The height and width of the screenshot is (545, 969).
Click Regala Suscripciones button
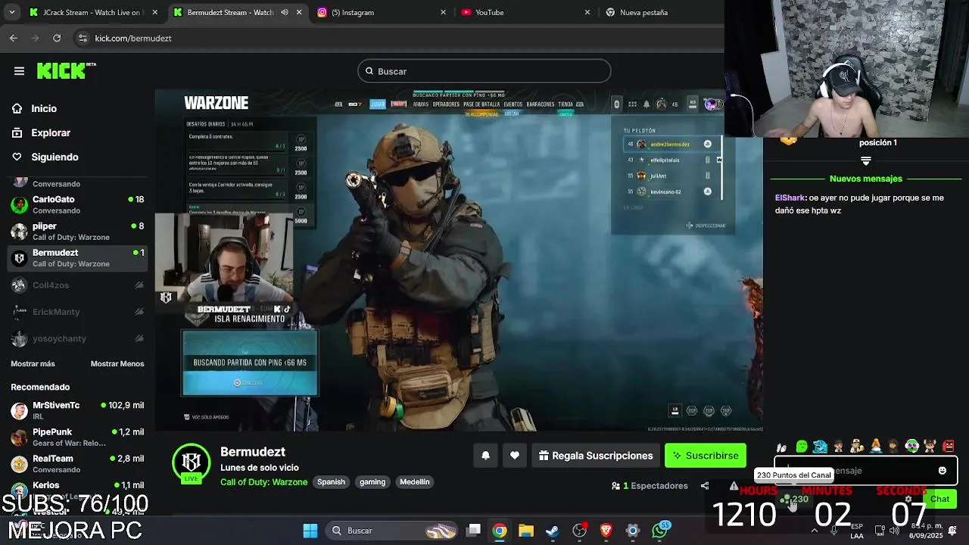(x=596, y=455)
